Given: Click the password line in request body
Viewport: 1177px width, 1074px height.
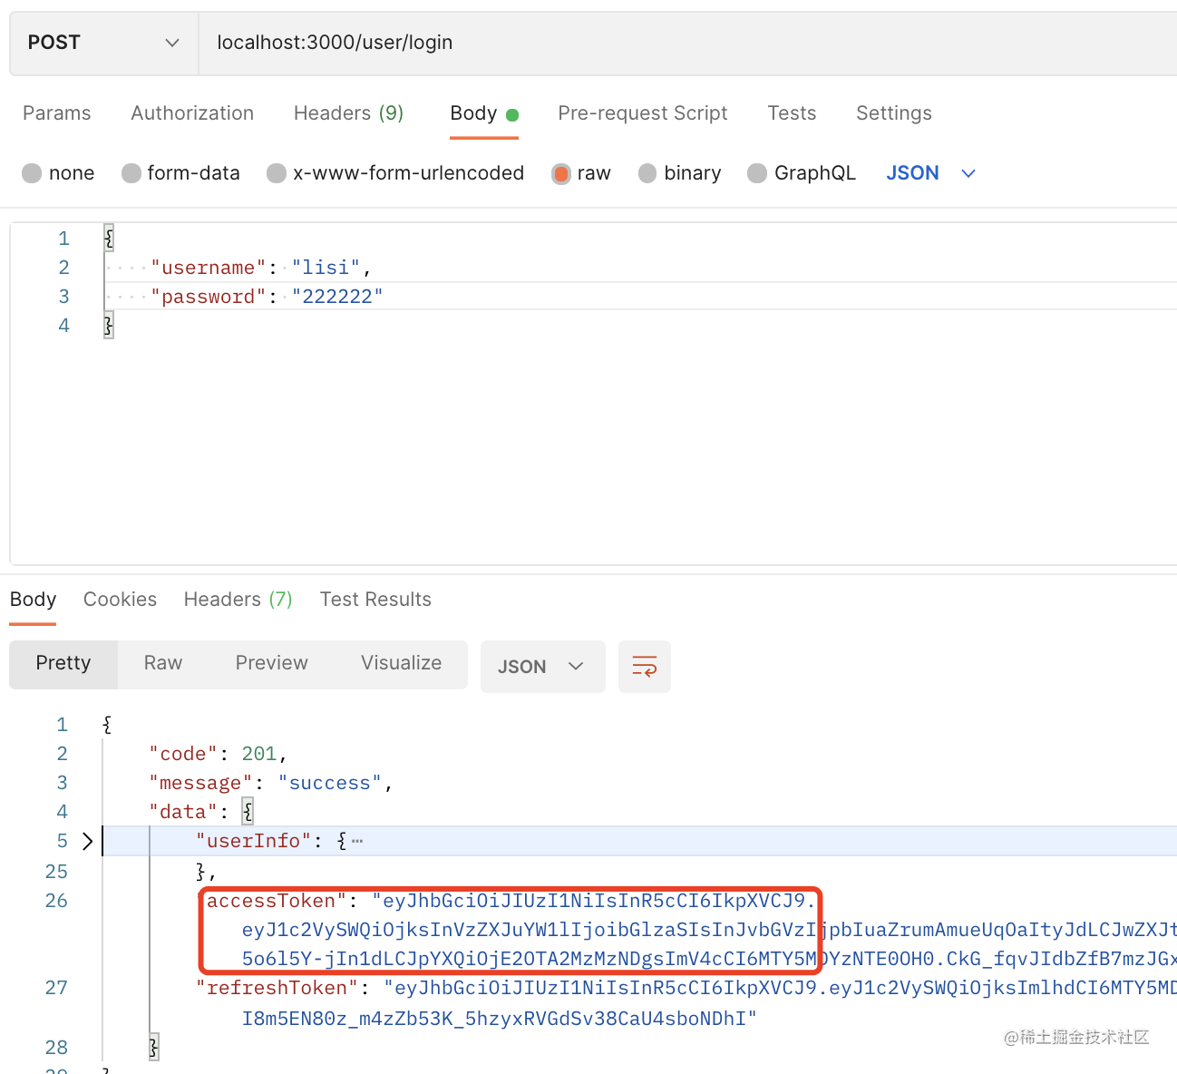Looking at the screenshot, I should click(x=267, y=297).
